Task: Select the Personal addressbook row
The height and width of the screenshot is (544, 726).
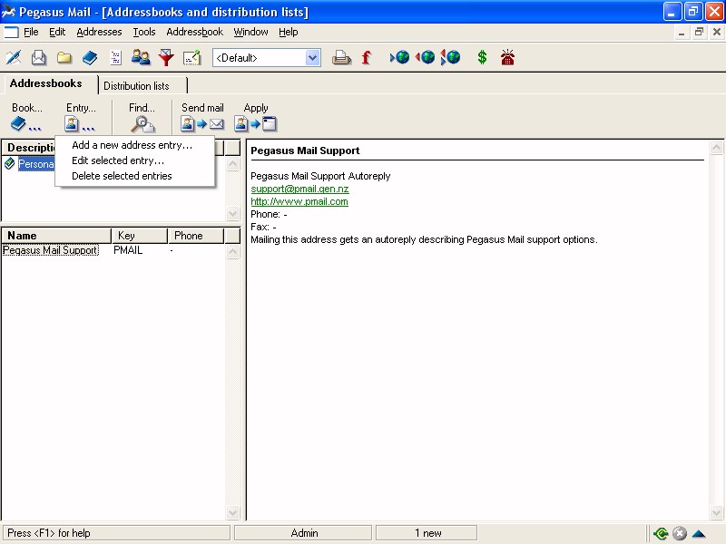Action: 35,164
